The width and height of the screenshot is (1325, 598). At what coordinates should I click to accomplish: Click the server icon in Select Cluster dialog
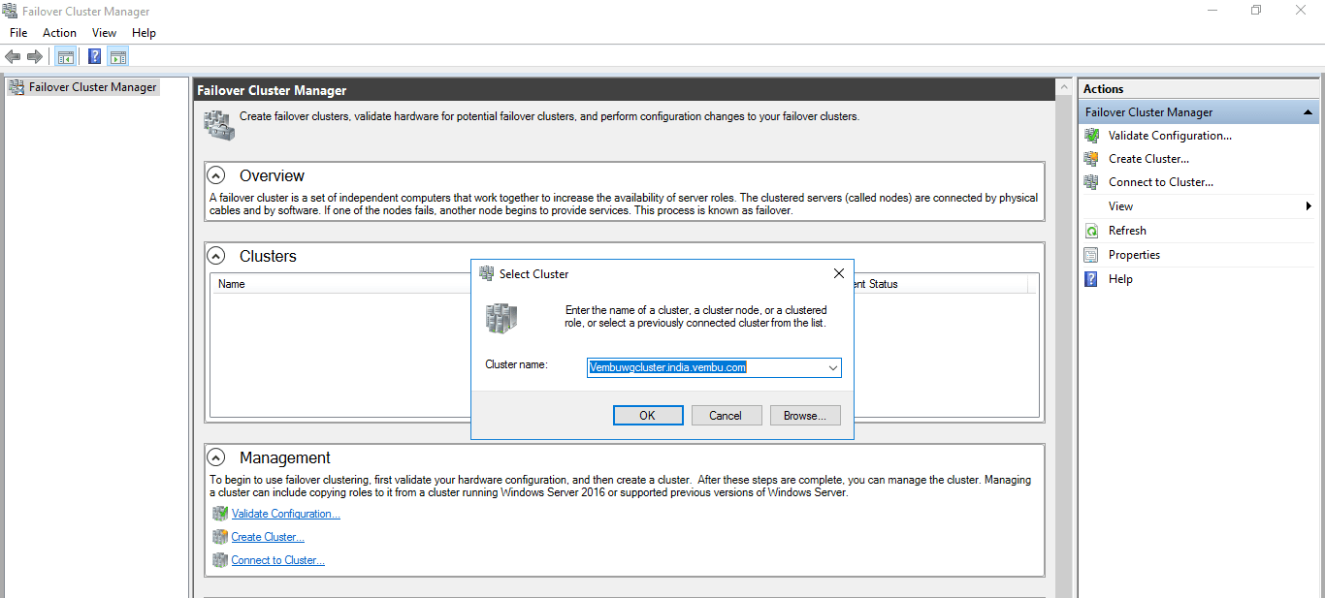pyautogui.click(x=501, y=317)
